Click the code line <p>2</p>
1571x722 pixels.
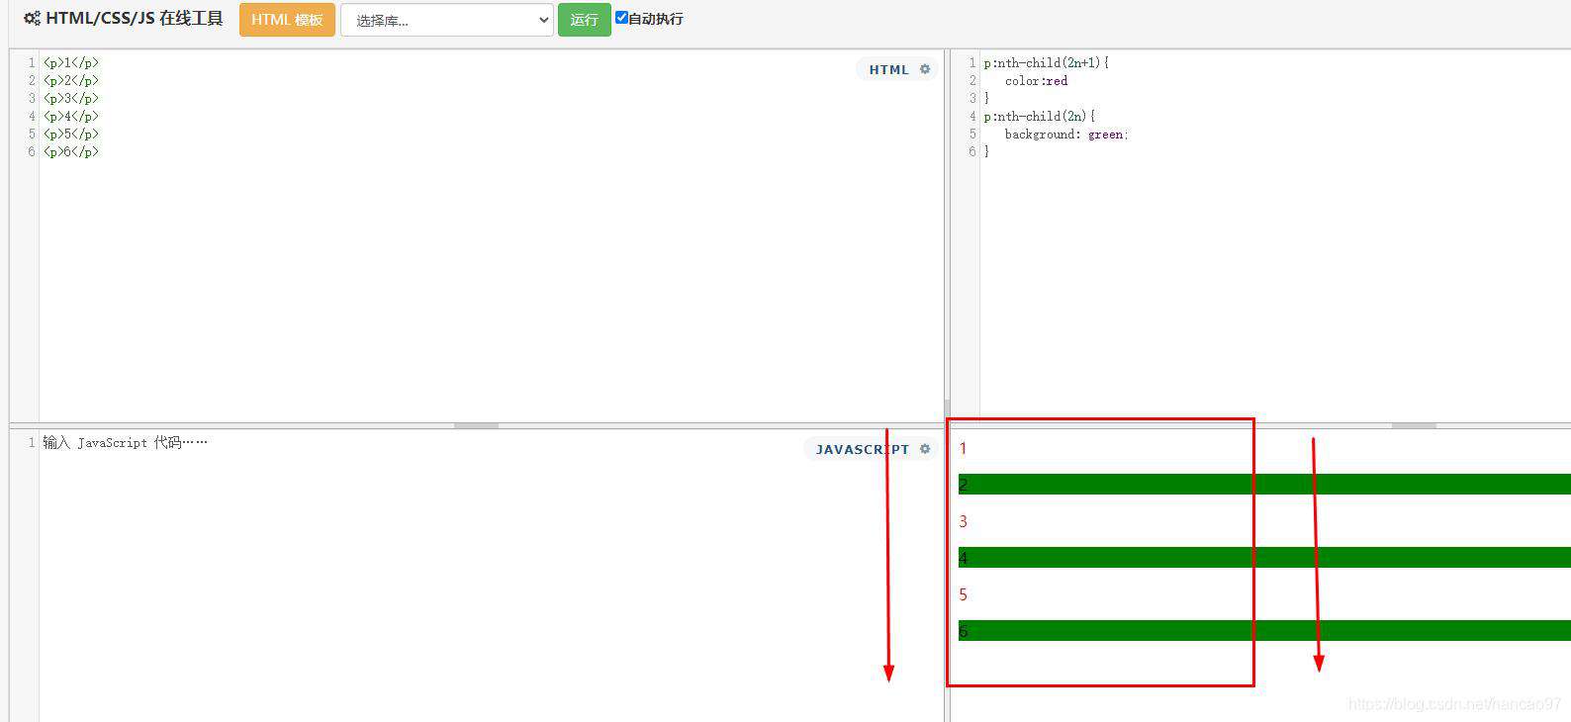tap(71, 80)
